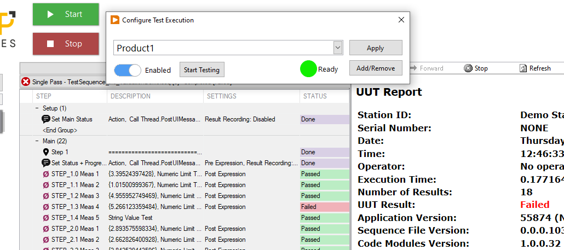Collapse the Main (22) group

[x=37, y=141]
